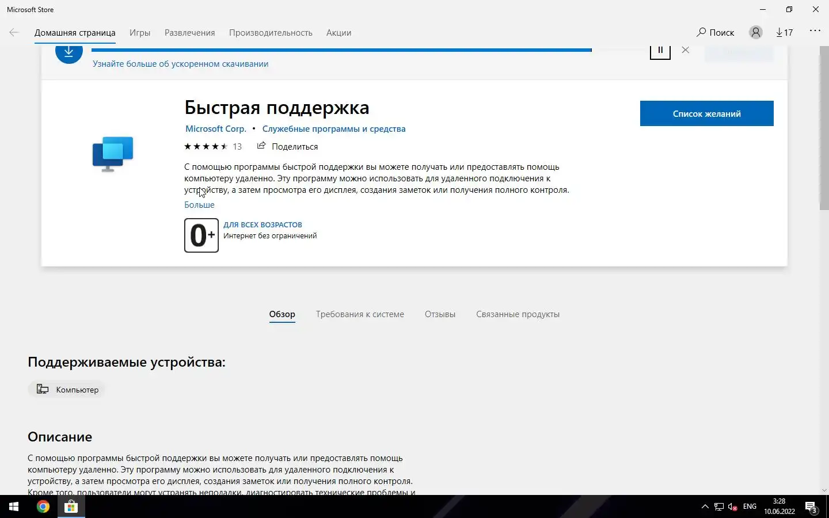Click the Описание heading

[x=60, y=437]
